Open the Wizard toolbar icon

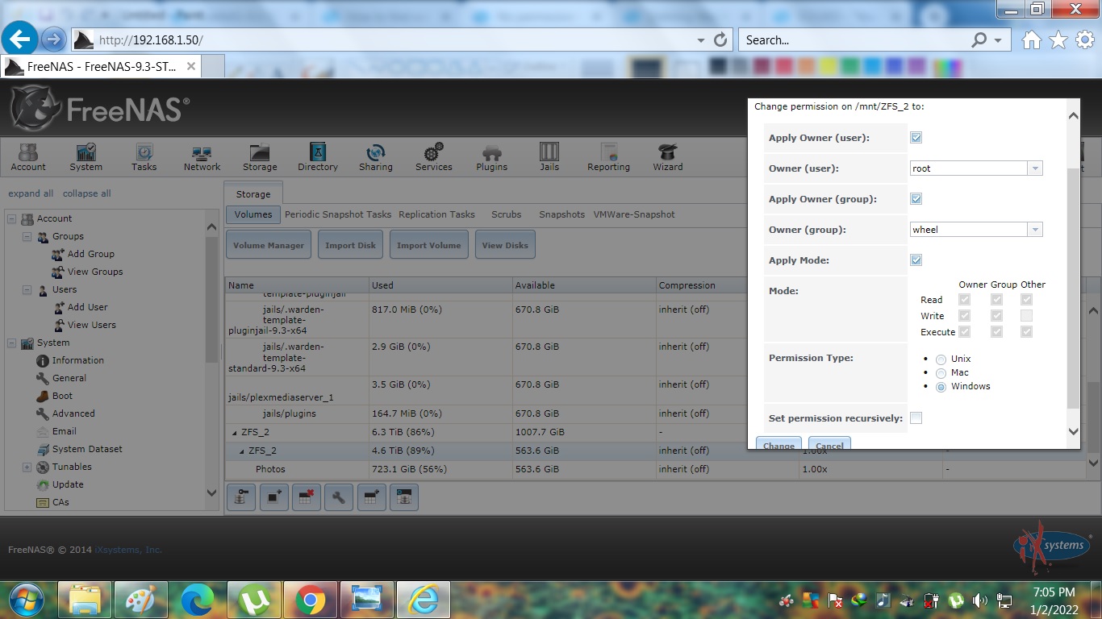(x=667, y=157)
